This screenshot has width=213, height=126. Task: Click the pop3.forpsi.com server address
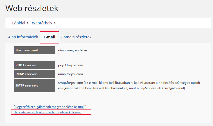[71, 65]
